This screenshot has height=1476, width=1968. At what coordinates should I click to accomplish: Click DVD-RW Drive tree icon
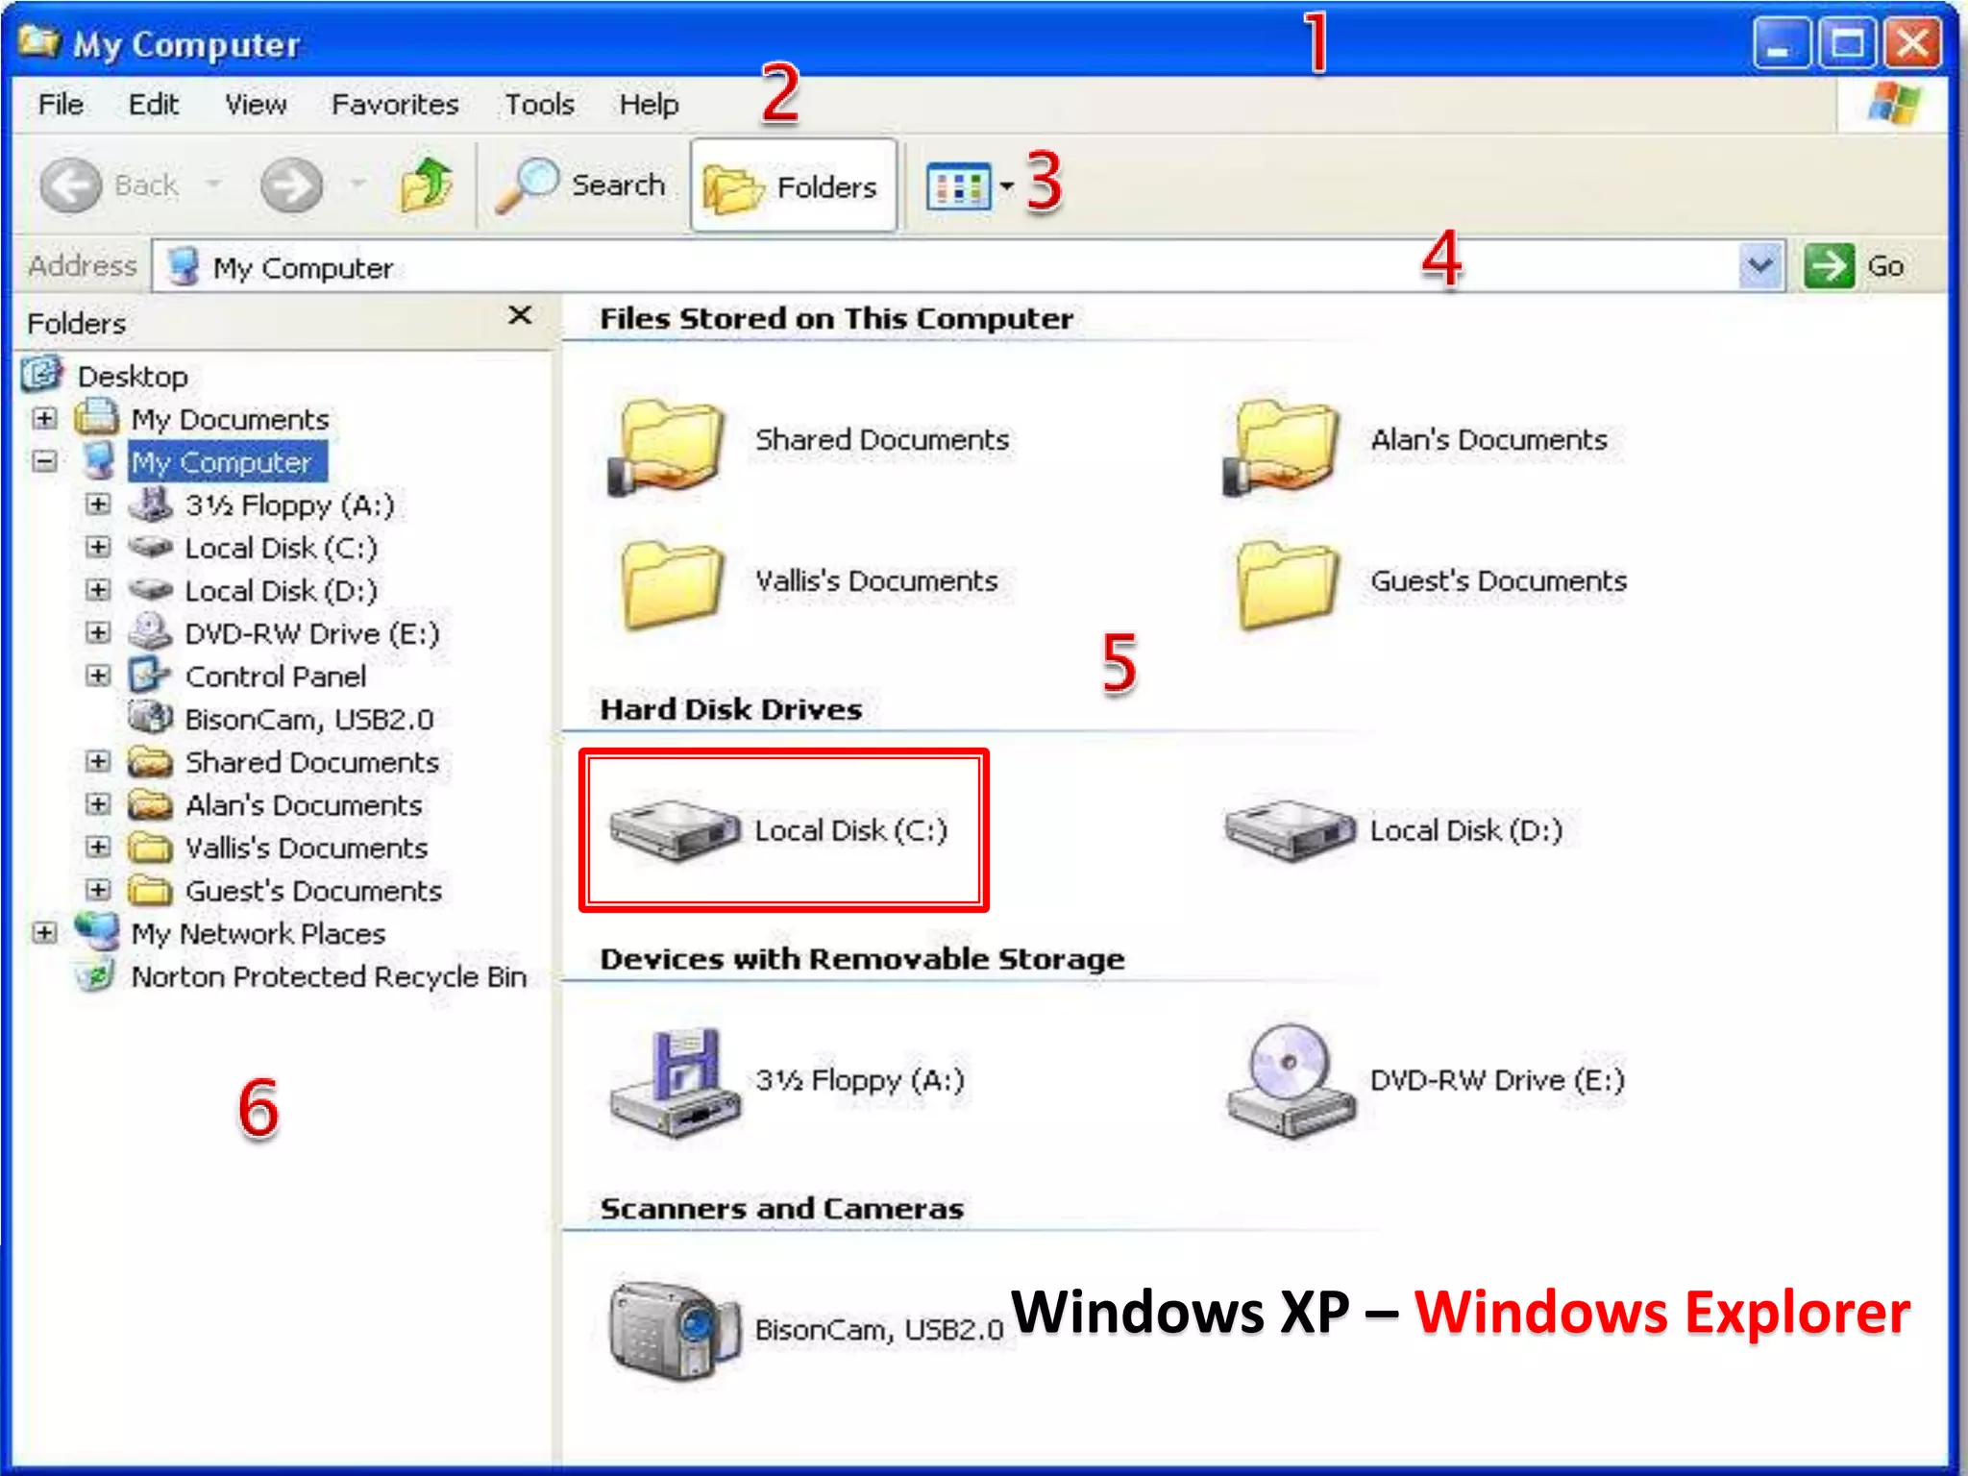pyautogui.click(x=151, y=631)
